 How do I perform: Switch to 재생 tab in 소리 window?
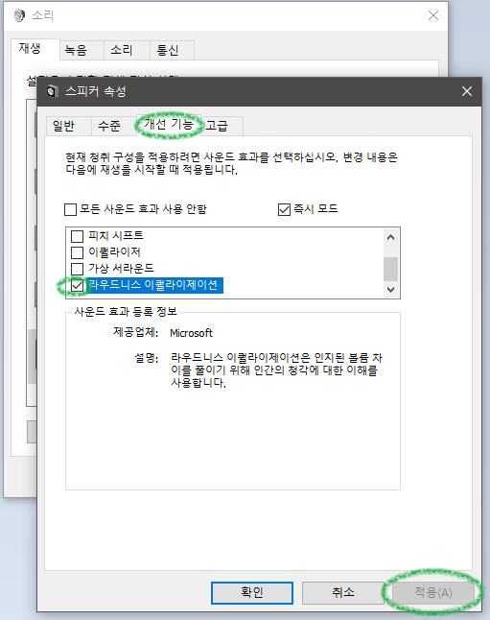(x=35, y=49)
